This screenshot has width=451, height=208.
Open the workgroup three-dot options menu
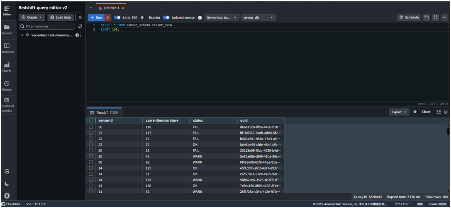point(81,35)
